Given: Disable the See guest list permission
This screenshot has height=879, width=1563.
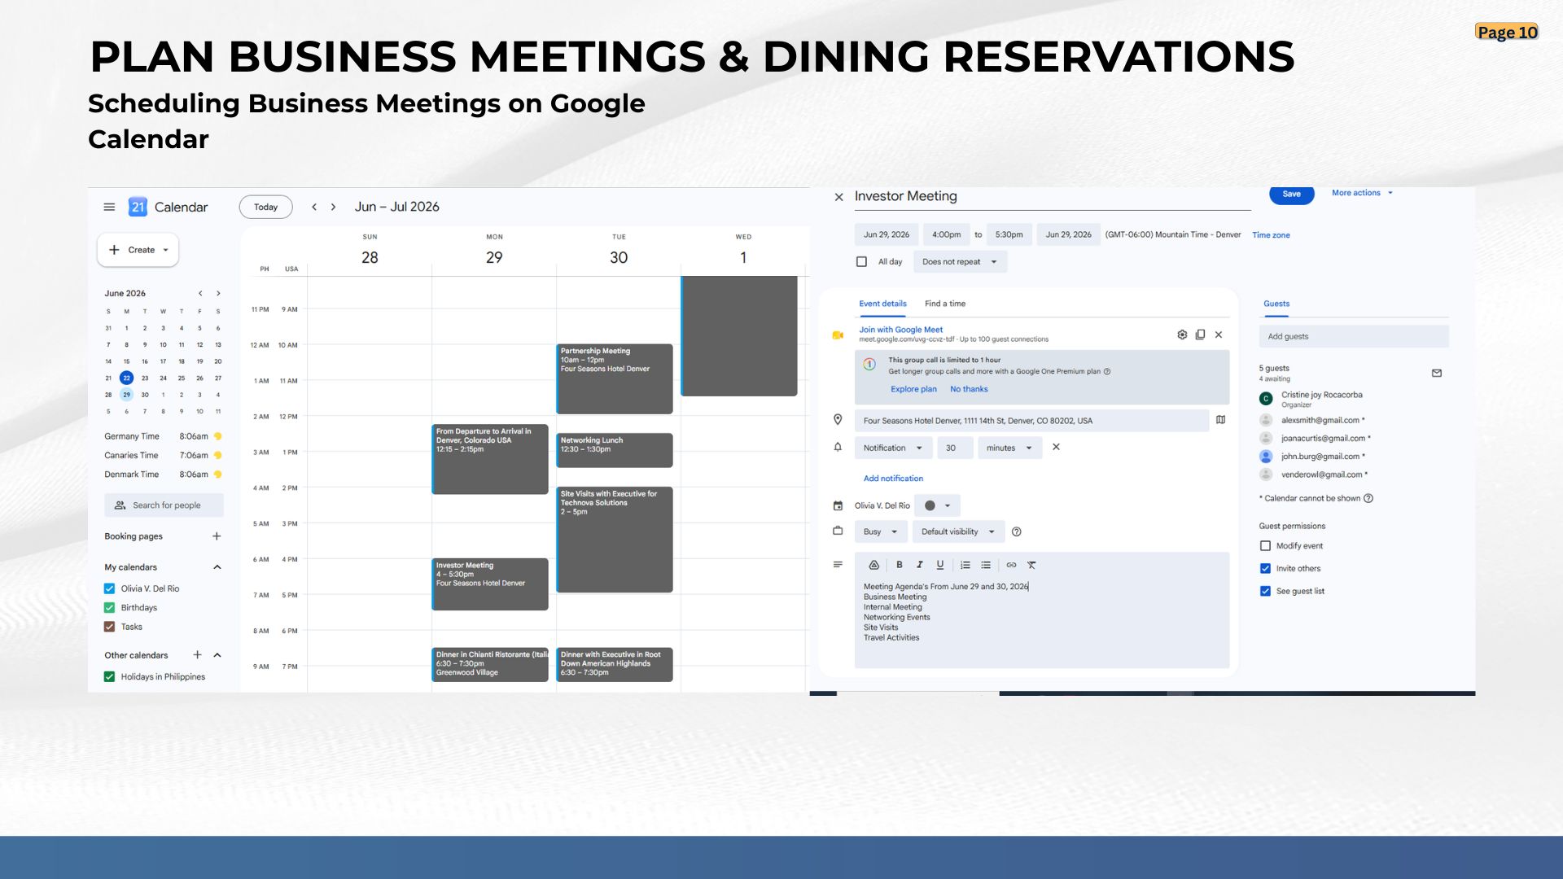Looking at the screenshot, I should coord(1265,592).
